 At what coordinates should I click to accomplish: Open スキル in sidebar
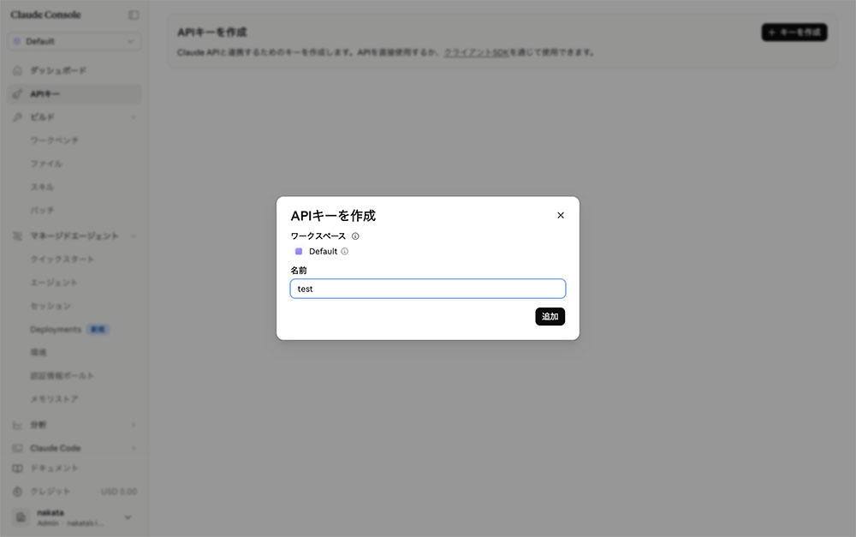pos(42,187)
